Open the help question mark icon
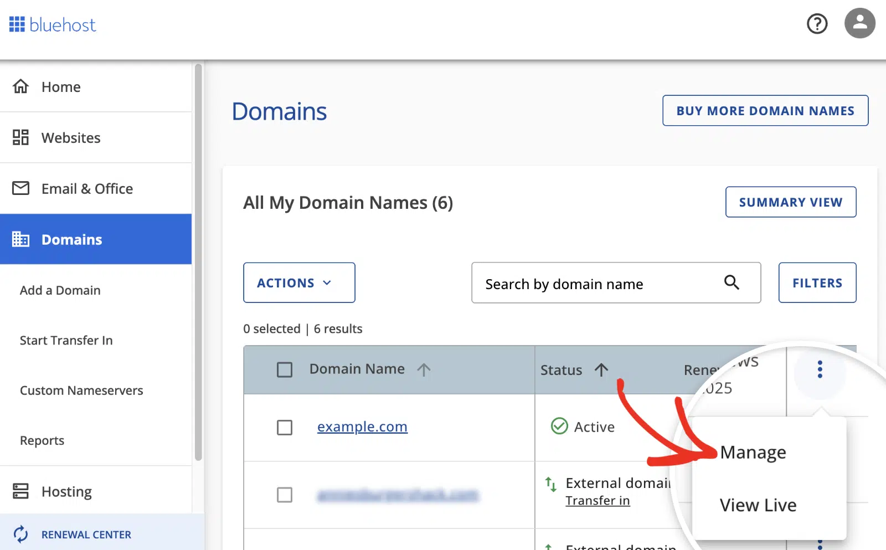 pos(817,24)
